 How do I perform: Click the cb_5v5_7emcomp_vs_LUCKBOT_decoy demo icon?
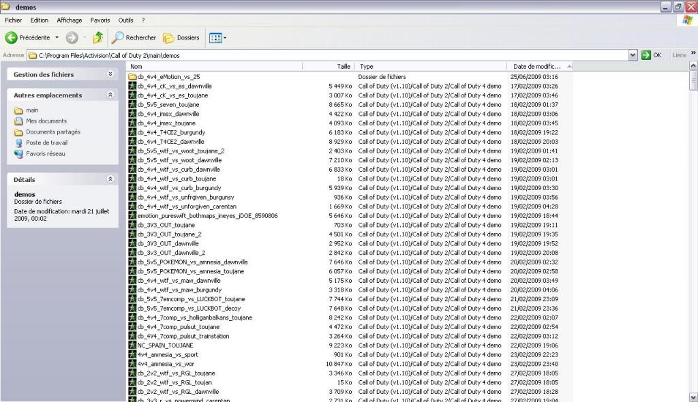point(132,308)
